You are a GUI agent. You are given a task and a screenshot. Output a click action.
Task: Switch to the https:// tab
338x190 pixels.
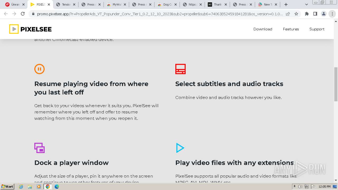pyautogui.click(x=193, y=4)
